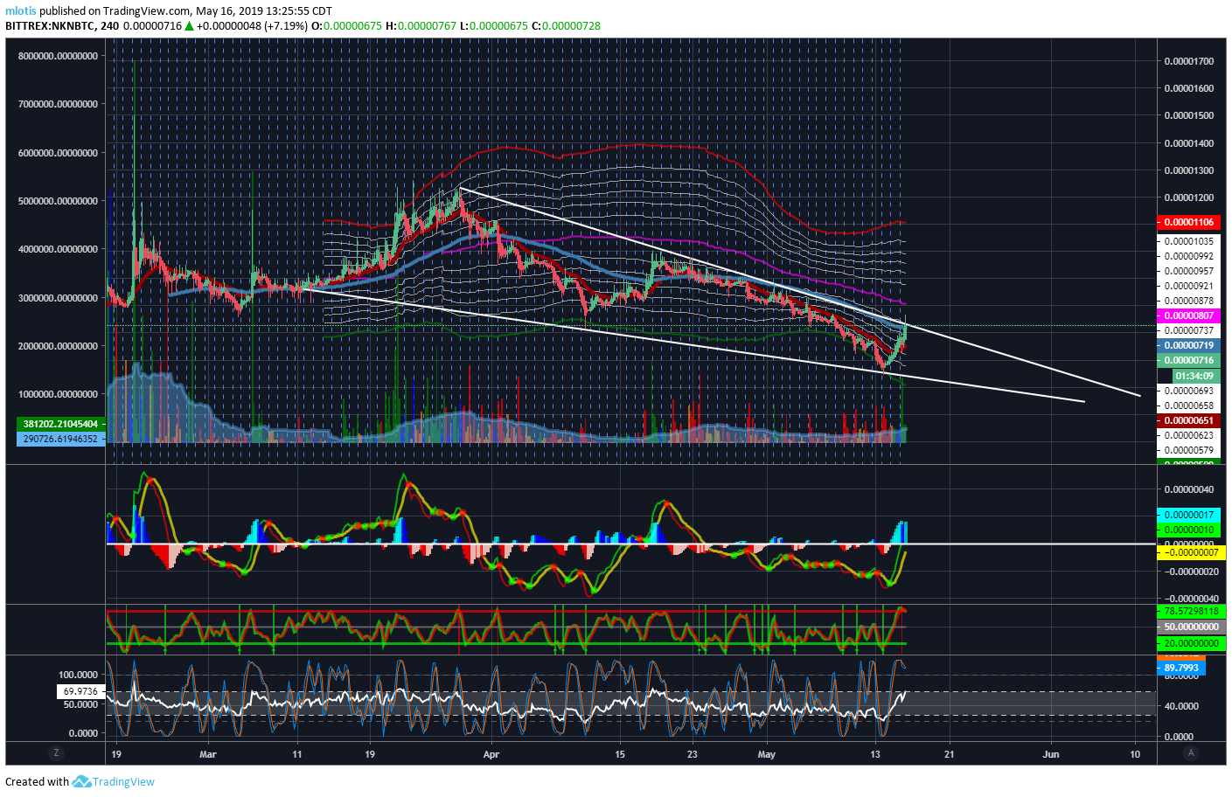Click the Jun date on time axis
The width and height of the screenshot is (1232, 797).
1050,754
